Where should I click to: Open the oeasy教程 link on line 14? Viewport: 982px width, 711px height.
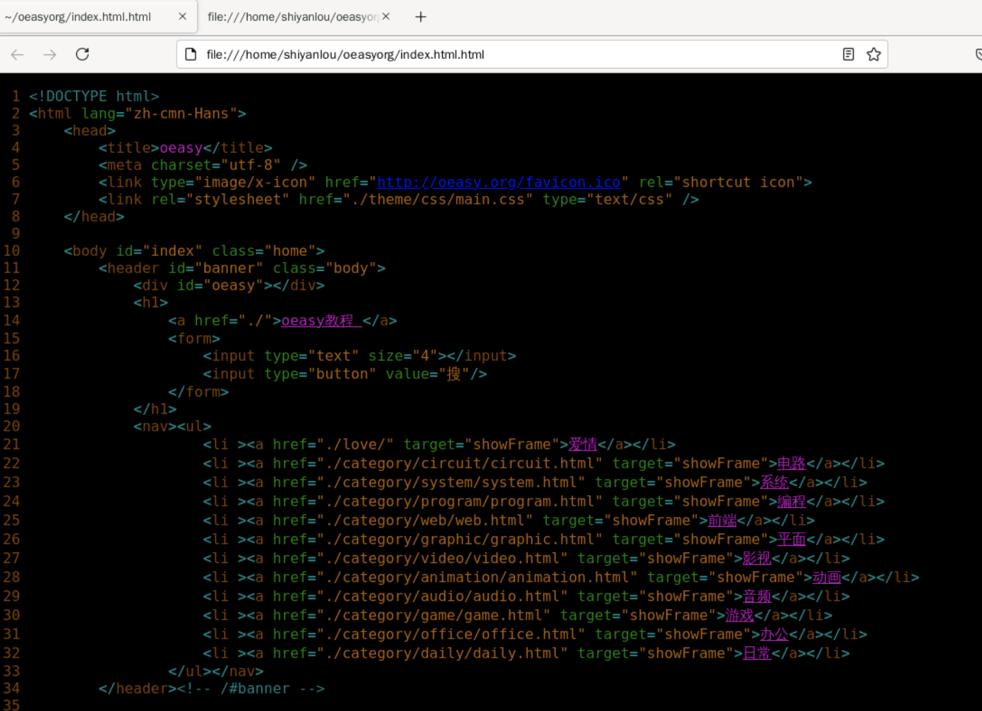[x=321, y=320]
